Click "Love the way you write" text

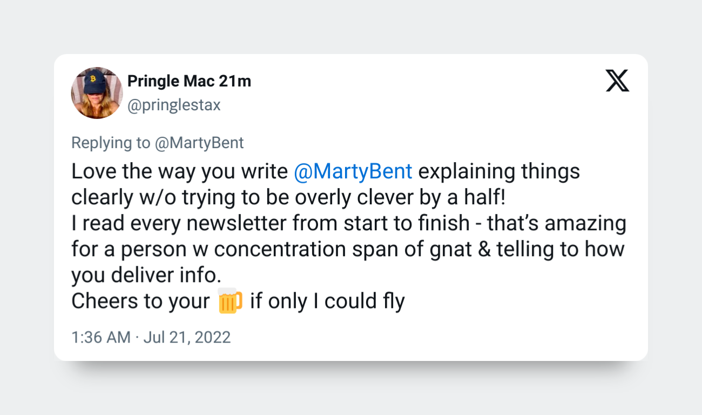179,171
